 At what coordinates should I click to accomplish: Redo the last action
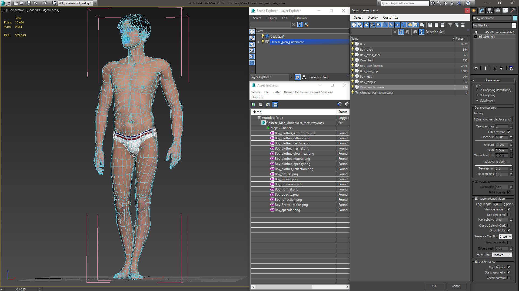(x=45, y=3)
